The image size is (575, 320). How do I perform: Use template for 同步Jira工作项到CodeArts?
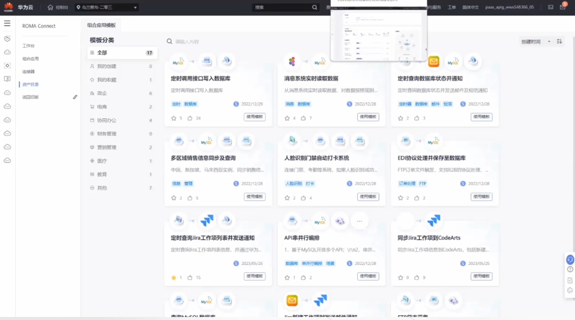tap(482, 276)
